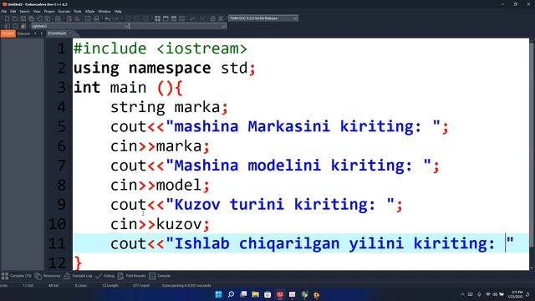The height and width of the screenshot is (301, 535).
Task: Open the Project menu
Action: [49, 11]
